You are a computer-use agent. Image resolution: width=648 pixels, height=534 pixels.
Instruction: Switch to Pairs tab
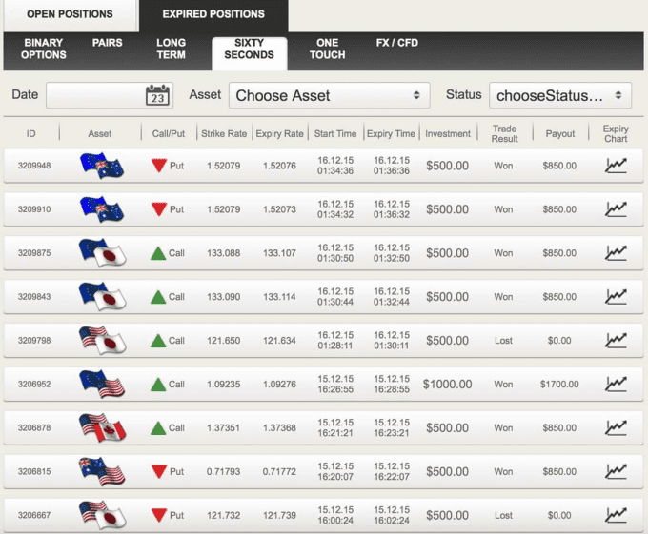click(108, 43)
